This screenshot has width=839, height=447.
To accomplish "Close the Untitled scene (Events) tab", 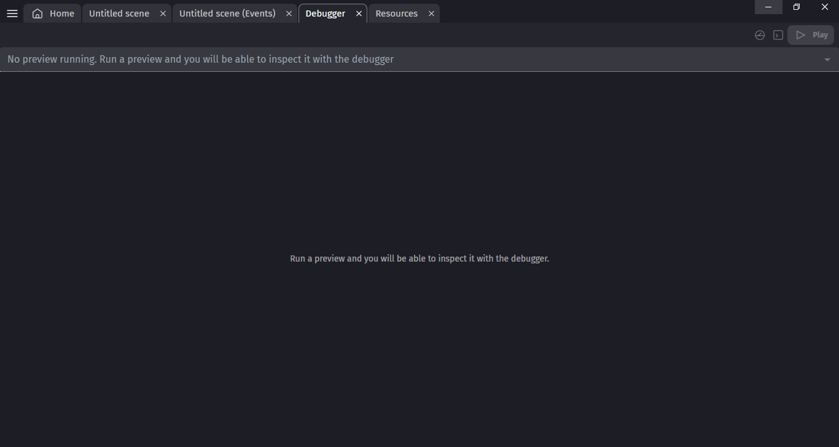I will tap(289, 13).
